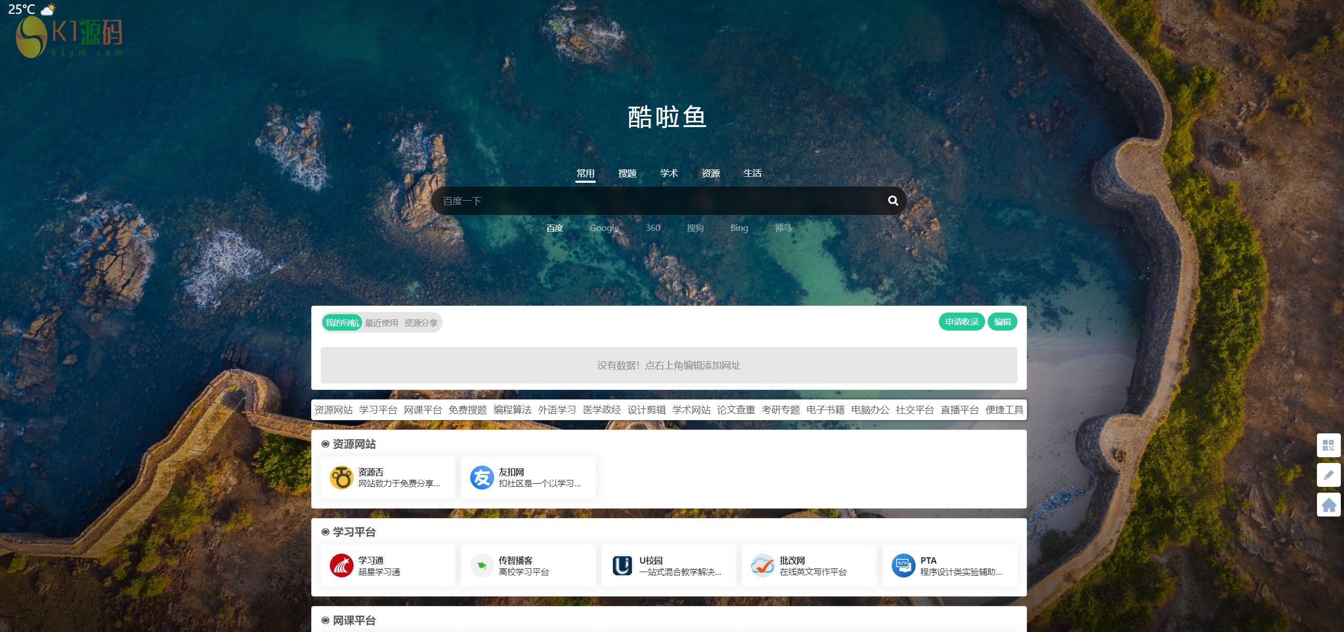Click the weather icon beside 25°C
The image size is (1344, 632).
point(48,9)
